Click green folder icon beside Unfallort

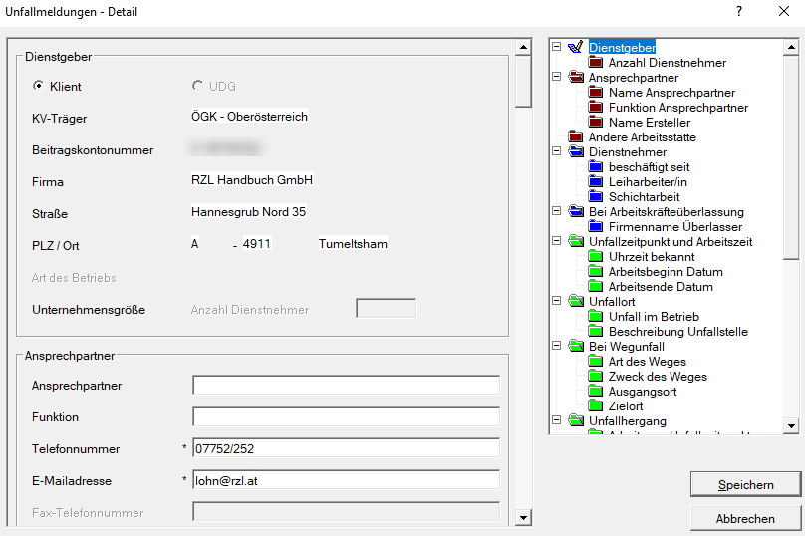pyautogui.click(x=575, y=301)
